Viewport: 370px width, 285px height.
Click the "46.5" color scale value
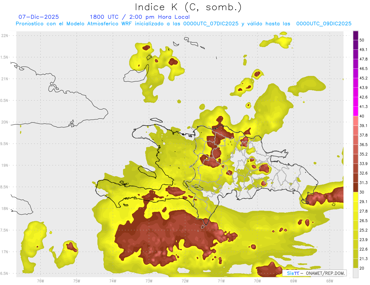[x=364, y=69]
